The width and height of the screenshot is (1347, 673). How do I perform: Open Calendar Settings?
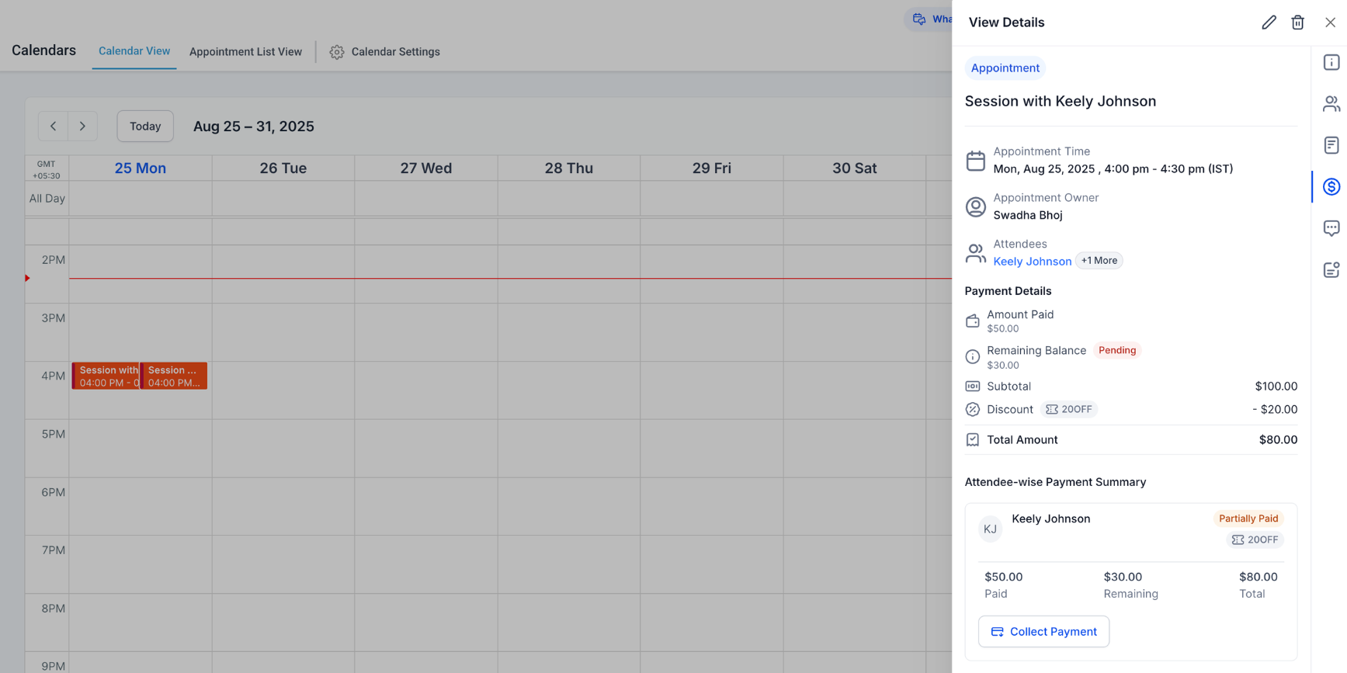[385, 52]
